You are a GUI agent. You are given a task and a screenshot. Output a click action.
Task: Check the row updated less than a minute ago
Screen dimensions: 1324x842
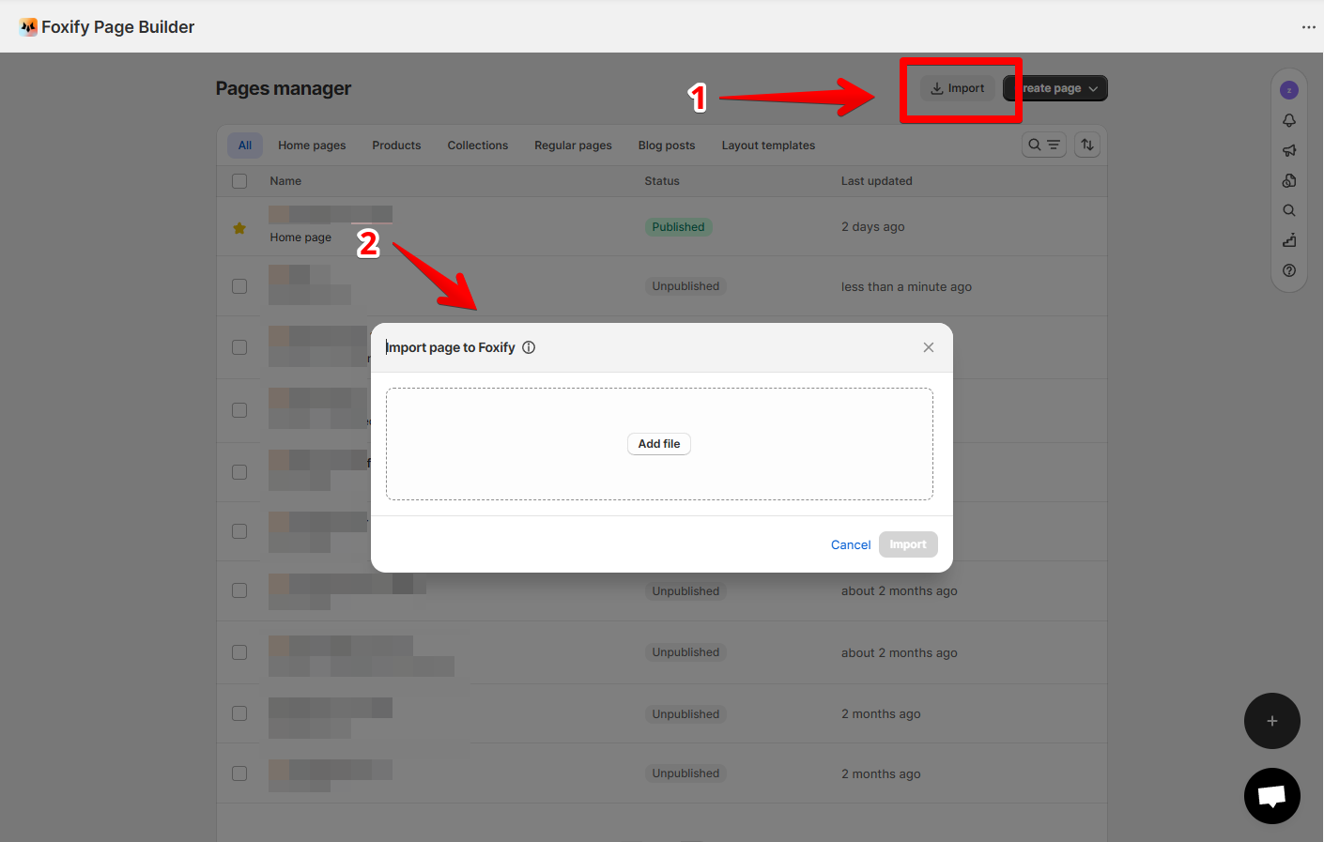coord(239,286)
